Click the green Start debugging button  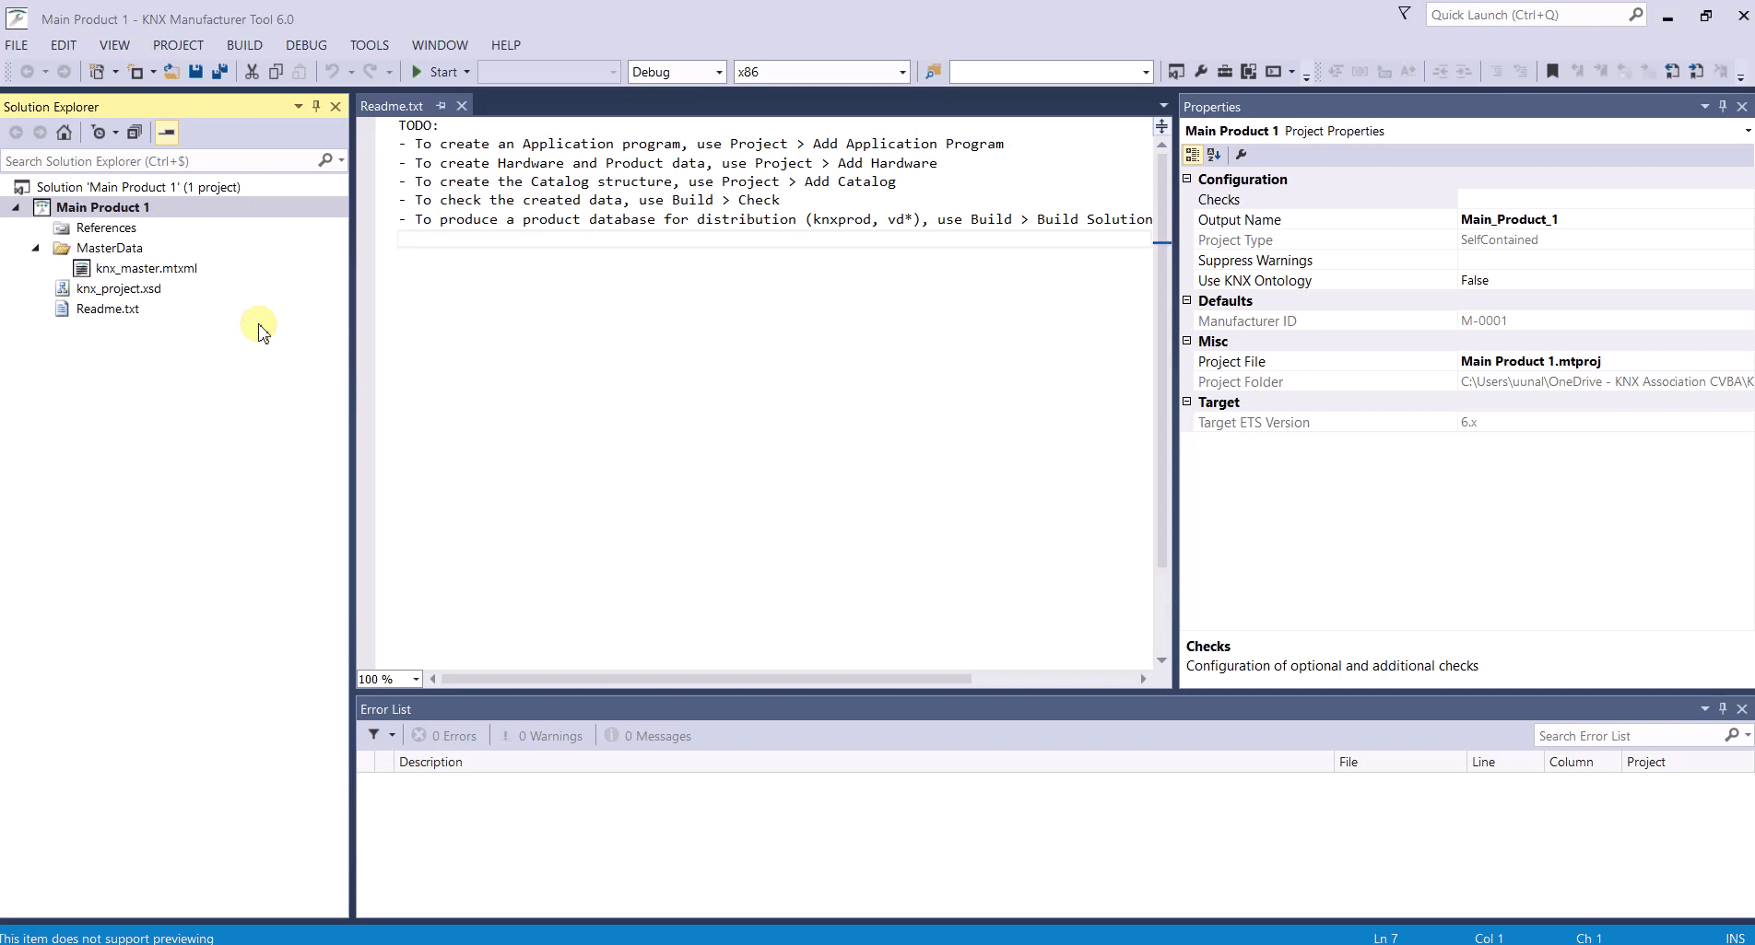(434, 72)
